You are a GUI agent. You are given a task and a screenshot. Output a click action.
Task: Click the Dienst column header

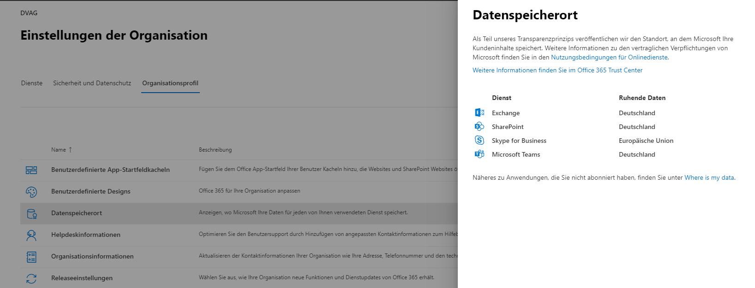(502, 98)
